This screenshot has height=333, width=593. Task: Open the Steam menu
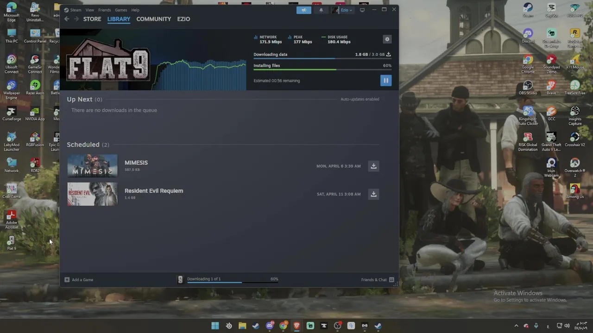coord(76,10)
